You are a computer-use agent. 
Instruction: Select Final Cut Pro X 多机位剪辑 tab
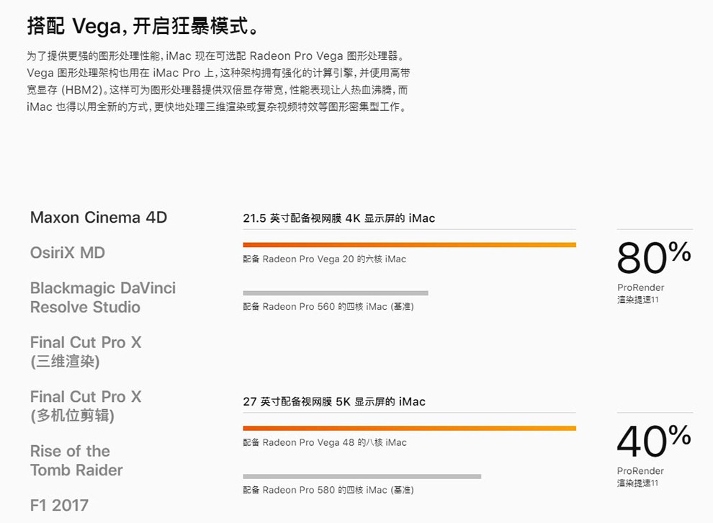(x=86, y=406)
